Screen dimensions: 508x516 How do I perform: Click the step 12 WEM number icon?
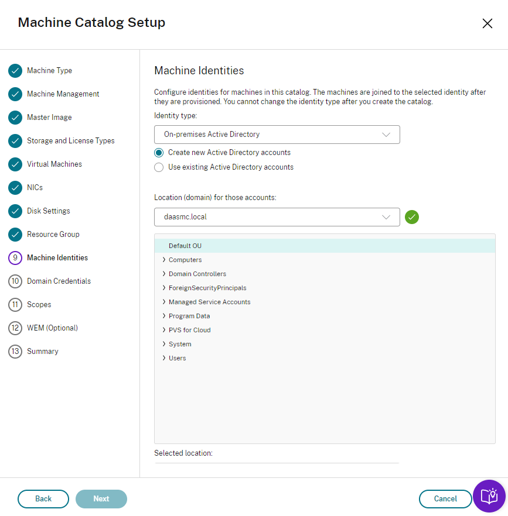[x=15, y=328]
